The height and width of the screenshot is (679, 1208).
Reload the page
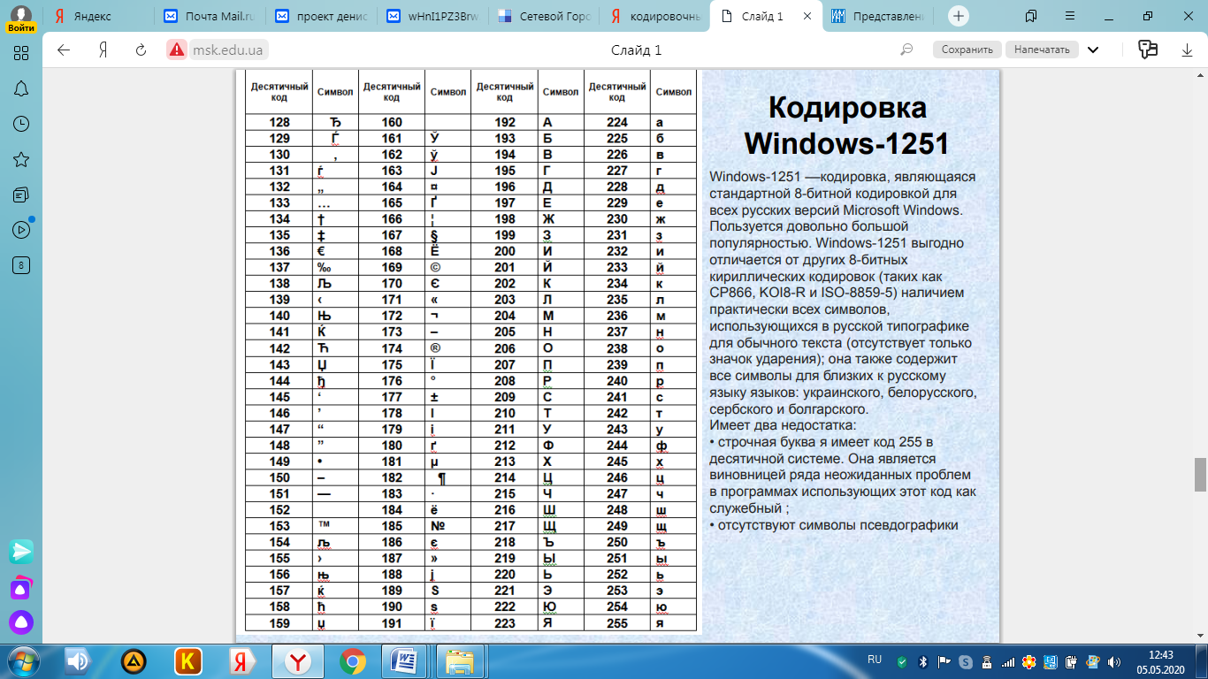[141, 50]
